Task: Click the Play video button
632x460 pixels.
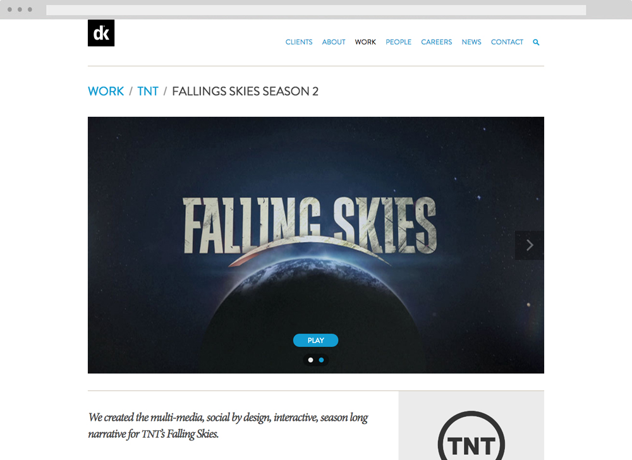Action: 315,341
